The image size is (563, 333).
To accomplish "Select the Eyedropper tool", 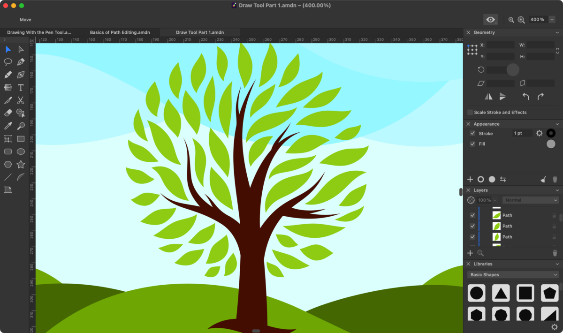I will click(8, 126).
